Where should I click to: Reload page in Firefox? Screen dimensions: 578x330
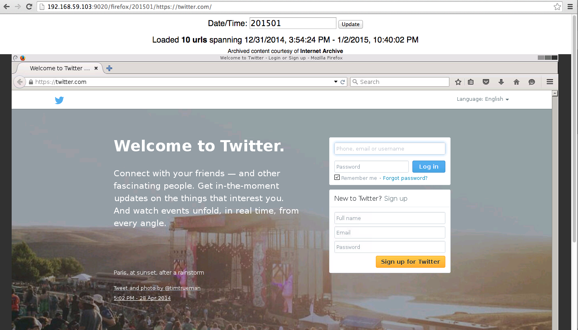(x=343, y=82)
